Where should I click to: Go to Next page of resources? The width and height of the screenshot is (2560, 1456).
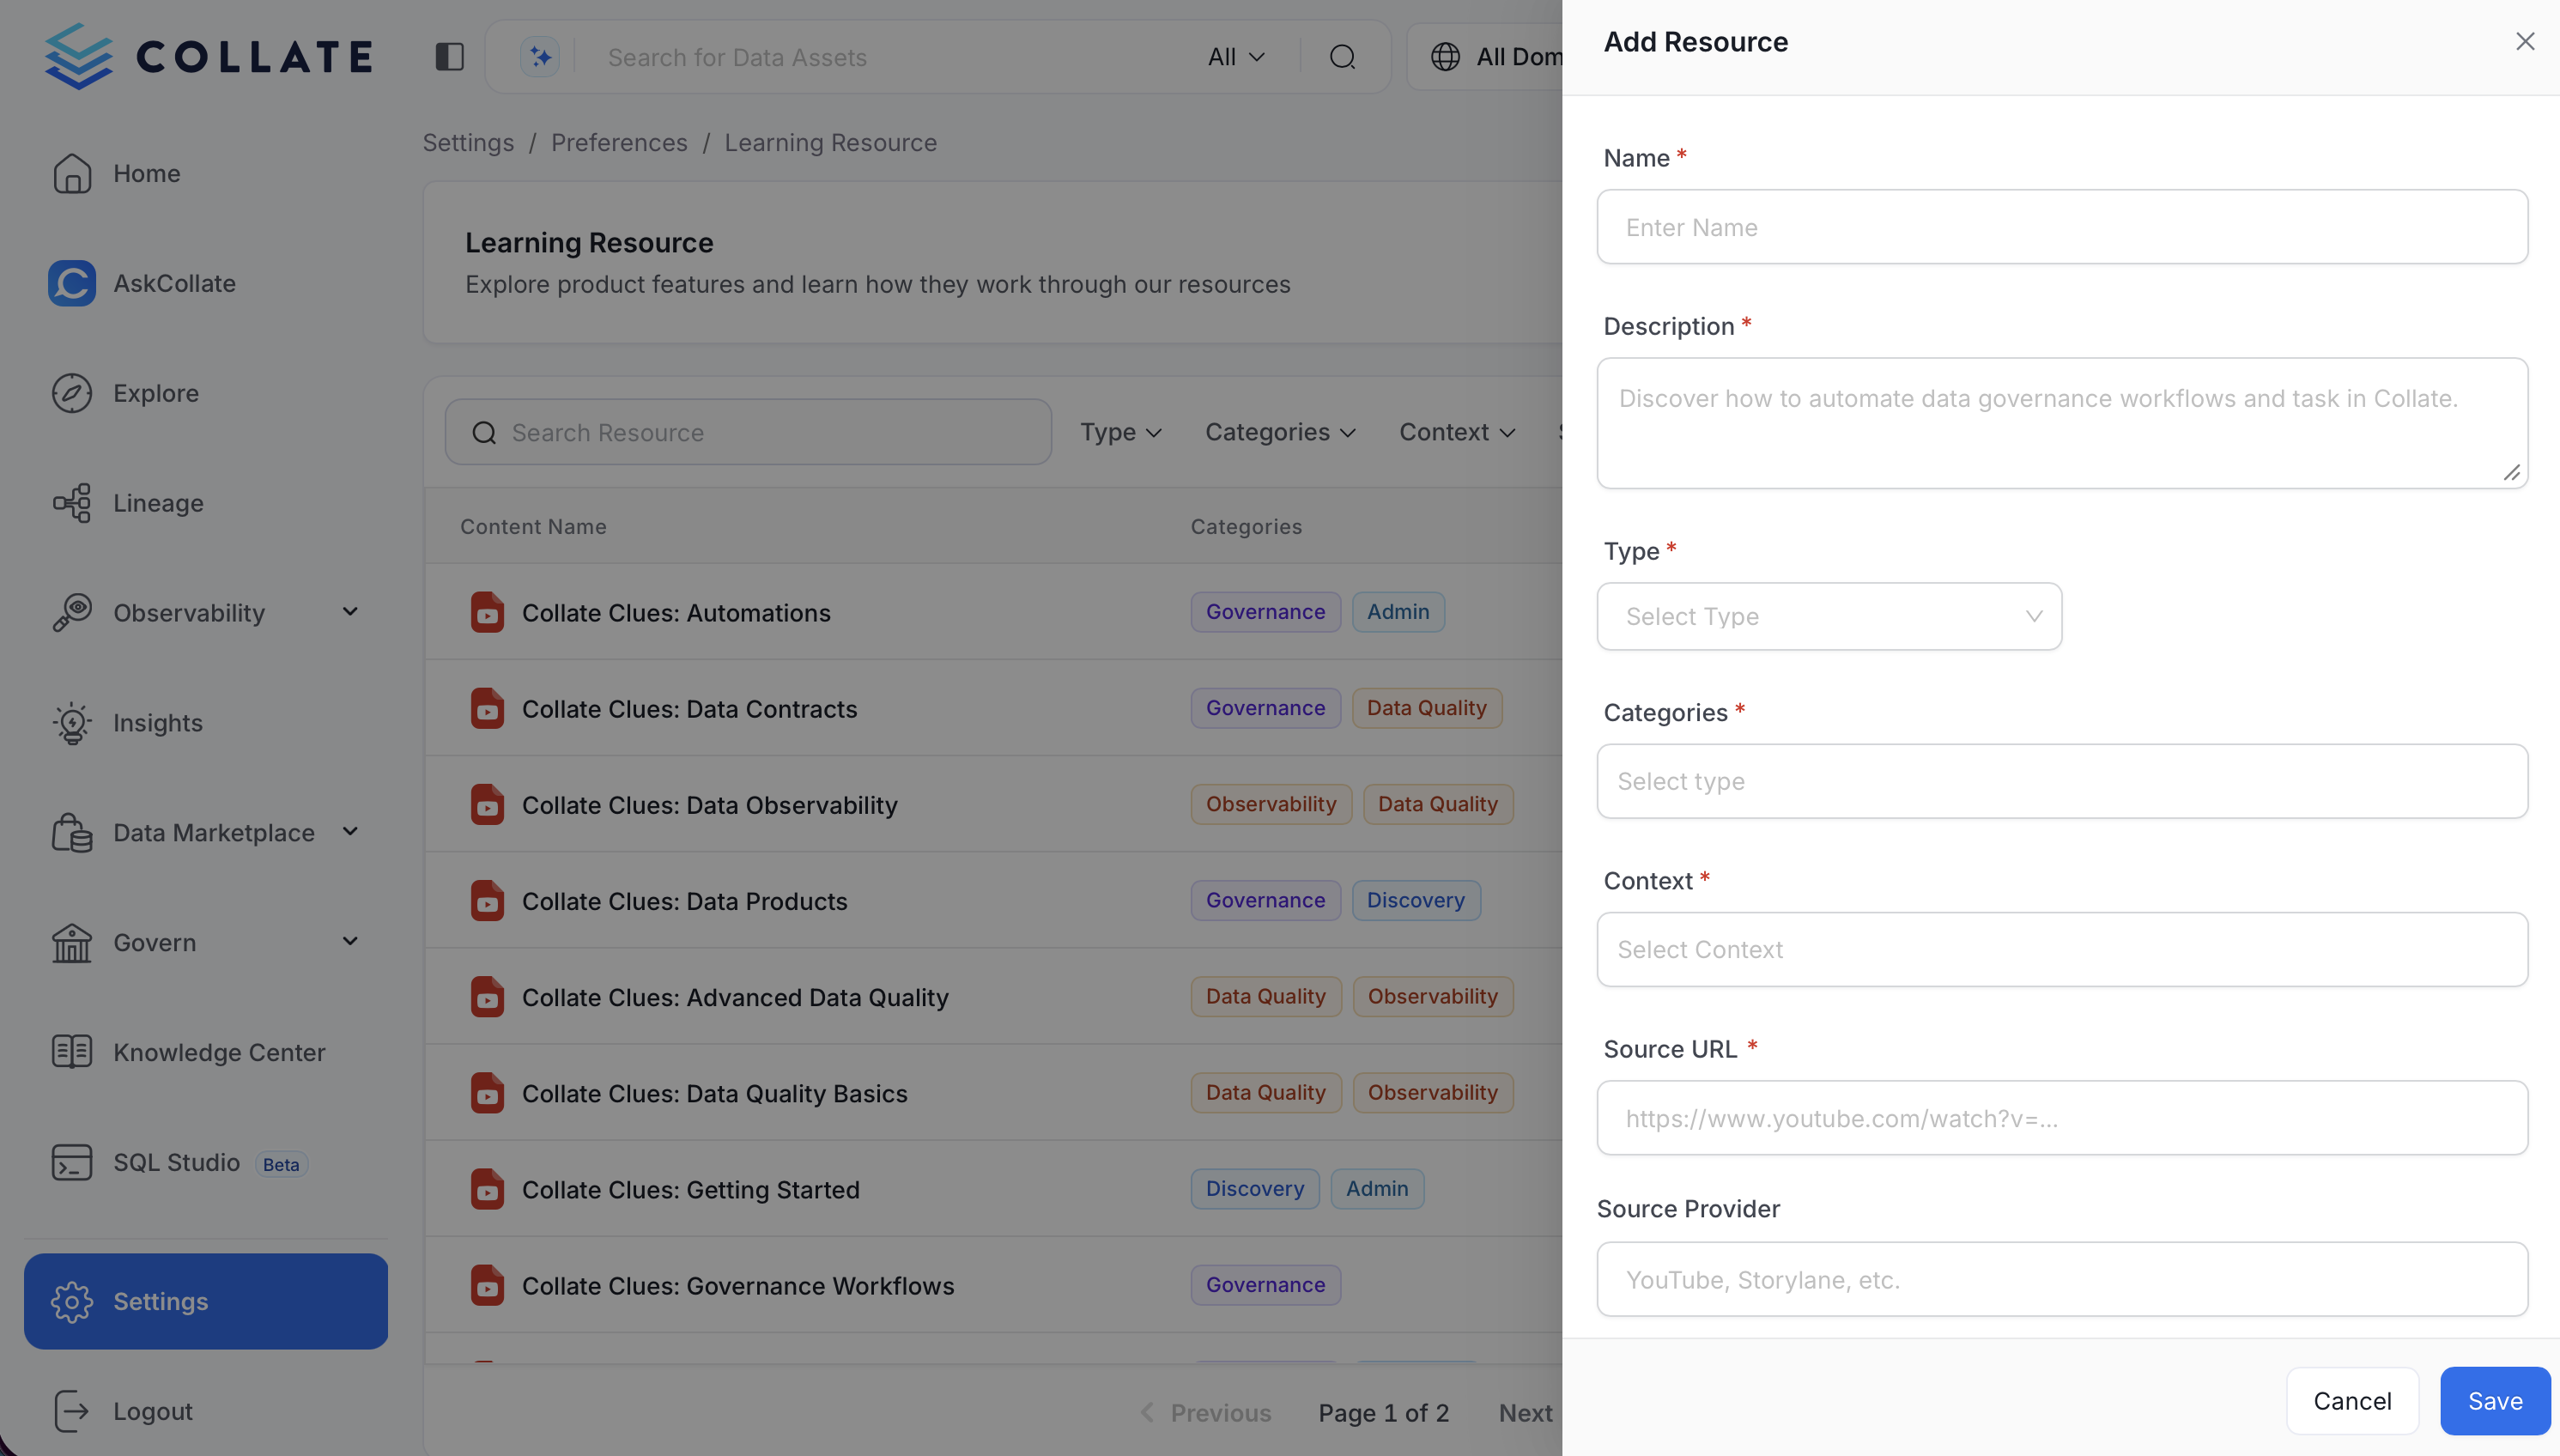[x=1526, y=1413]
